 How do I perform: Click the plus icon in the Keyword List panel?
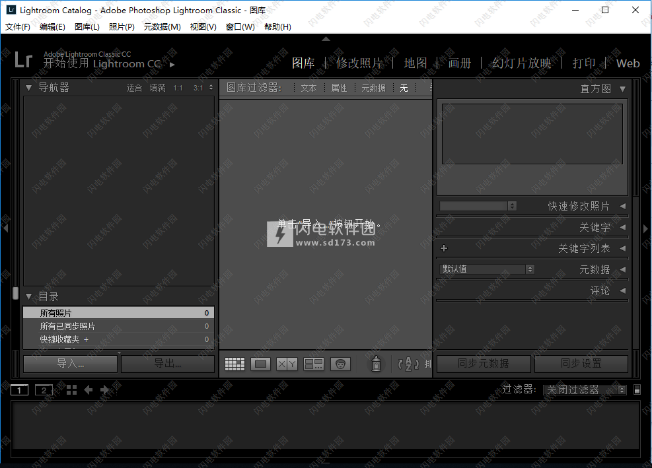pos(444,248)
